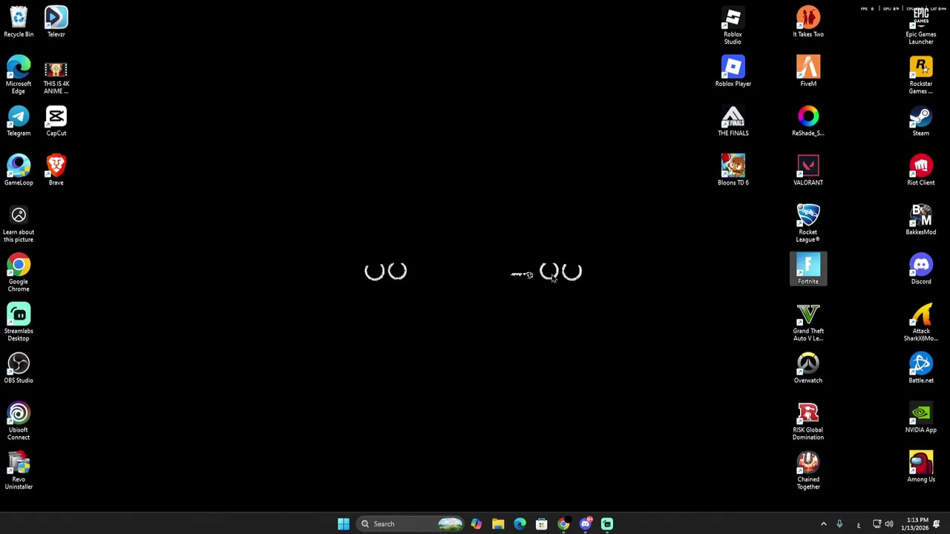This screenshot has height=534, width=950.
Task: Select the Overwatch desktop icon
Action: [x=807, y=368]
